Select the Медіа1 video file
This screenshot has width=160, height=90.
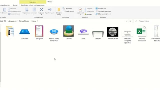[x=98, y=34]
